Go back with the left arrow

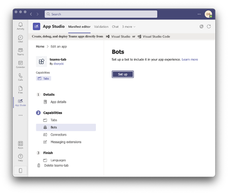pyautogui.click(x=31, y=14)
